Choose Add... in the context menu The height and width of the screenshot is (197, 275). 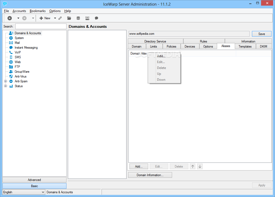tap(164, 56)
